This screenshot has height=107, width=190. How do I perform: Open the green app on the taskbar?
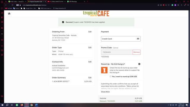17,105
